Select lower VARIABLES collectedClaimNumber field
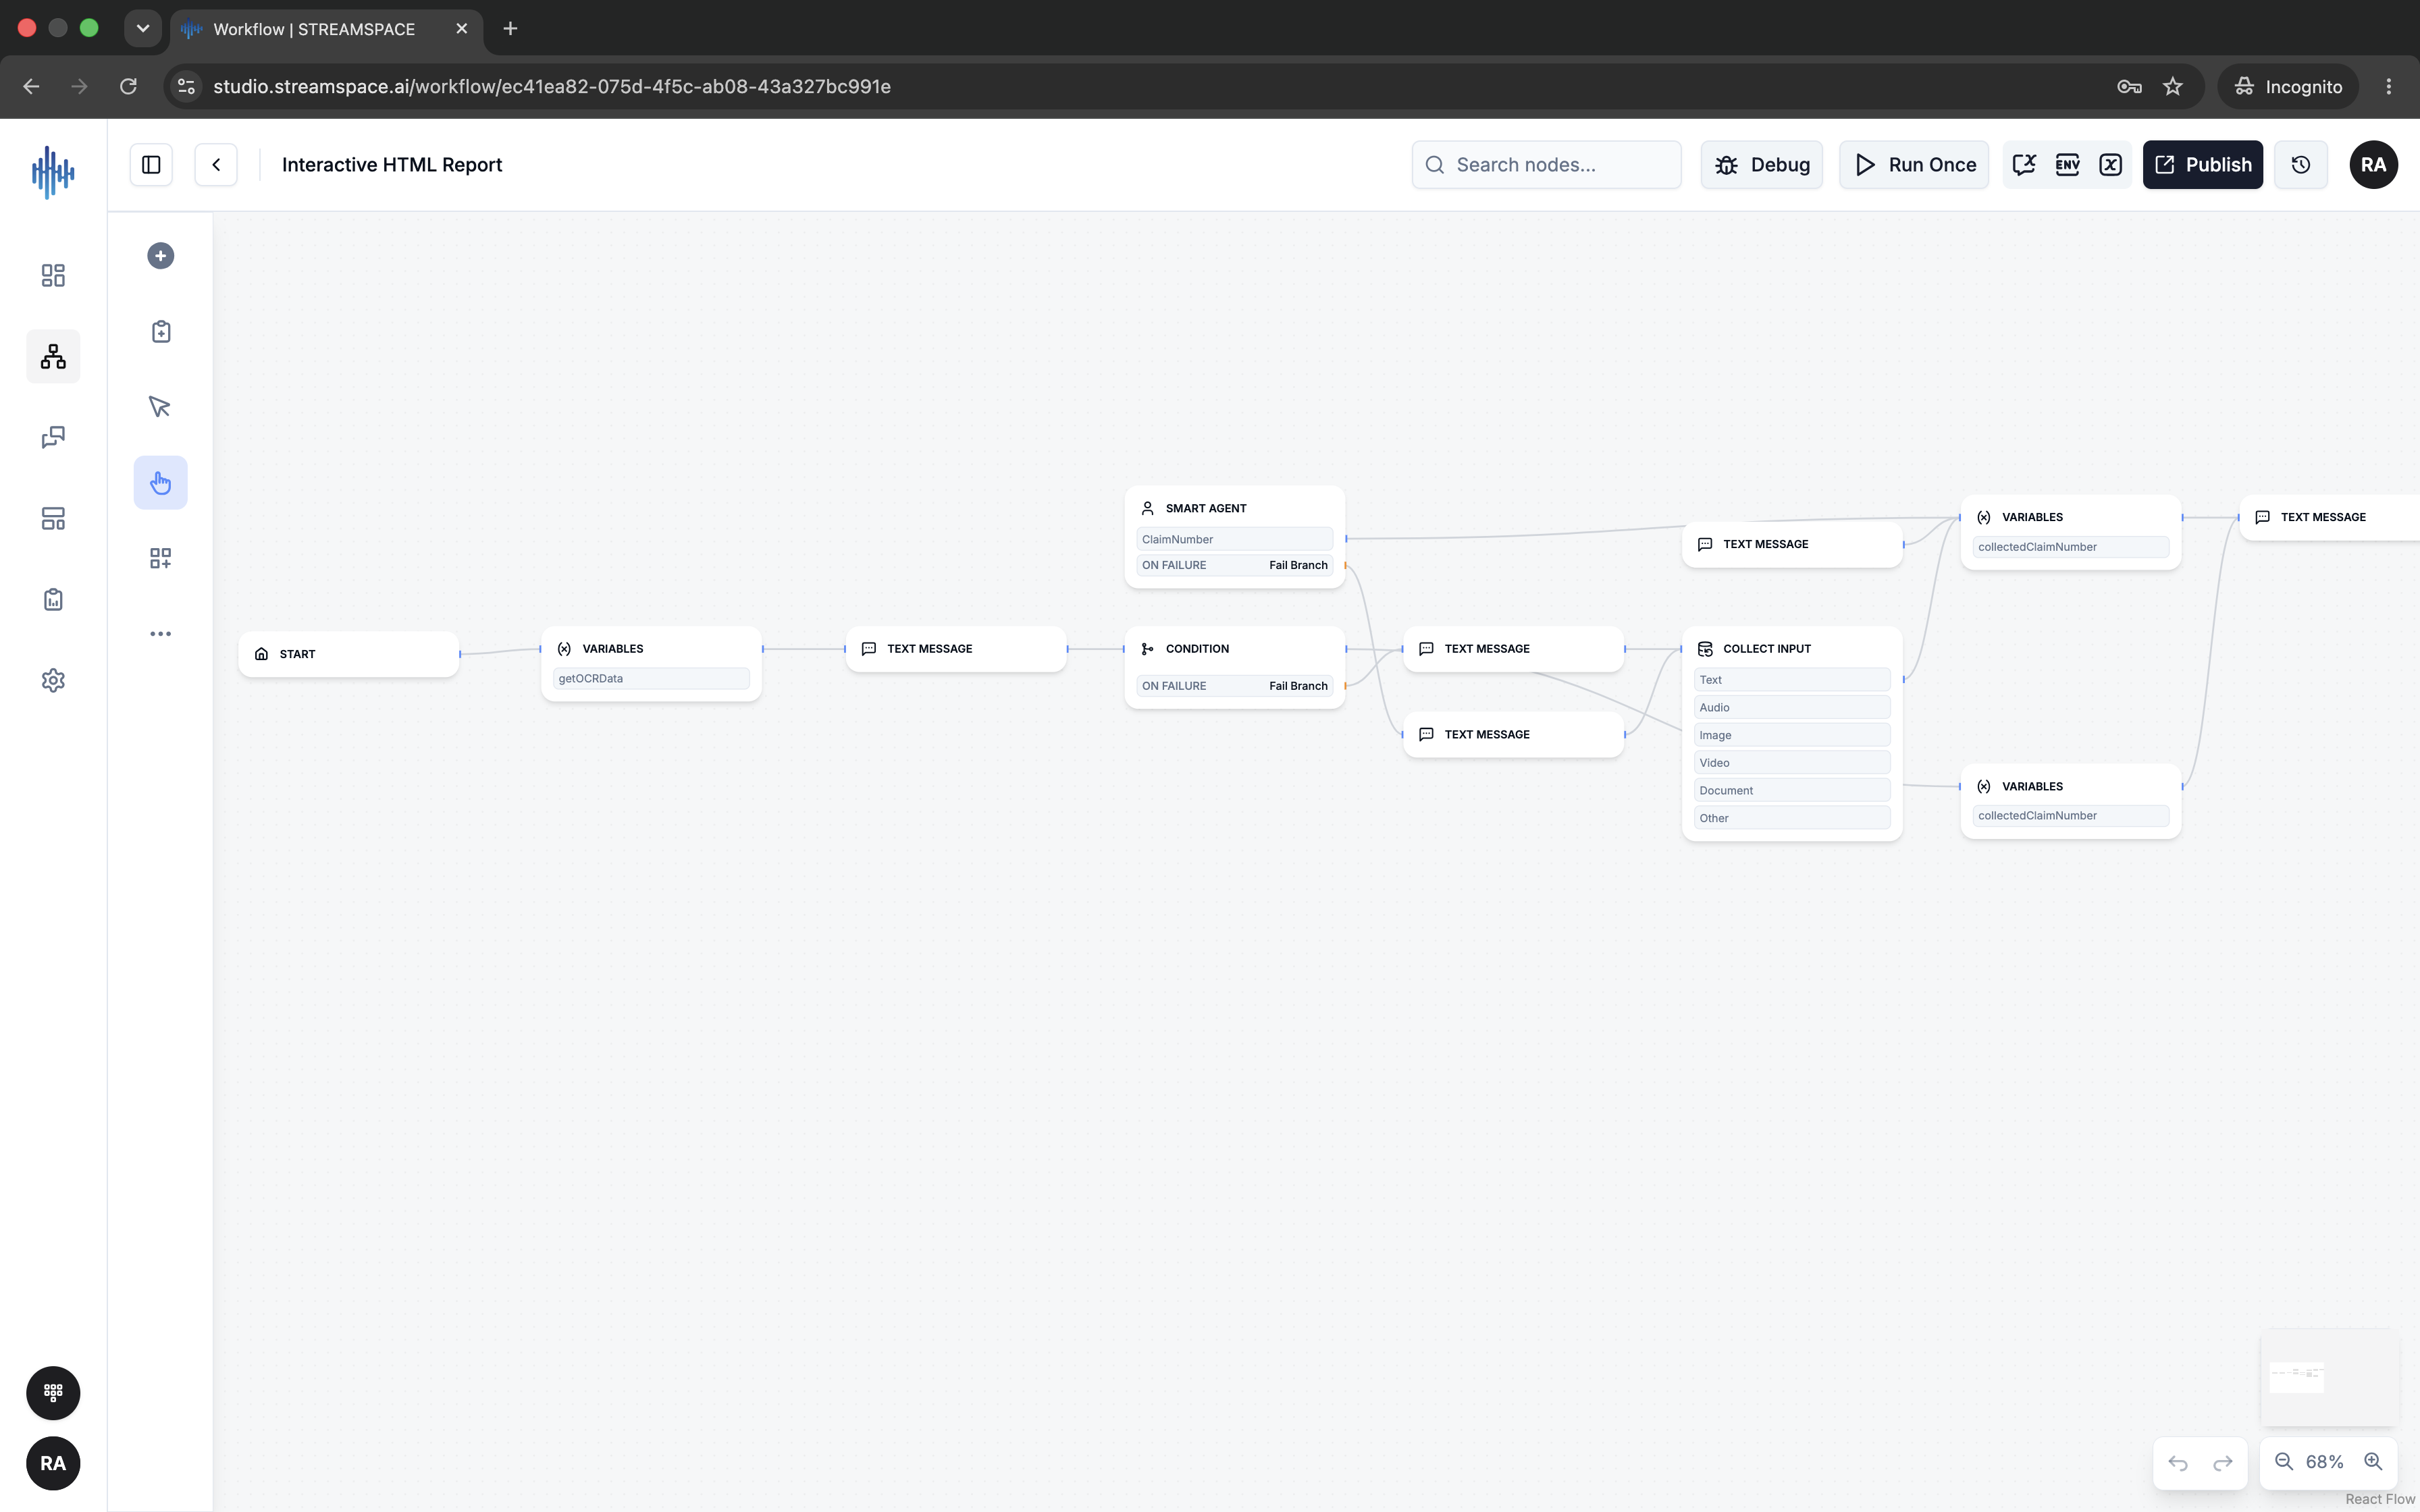Image resolution: width=2420 pixels, height=1512 pixels. [2070, 816]
